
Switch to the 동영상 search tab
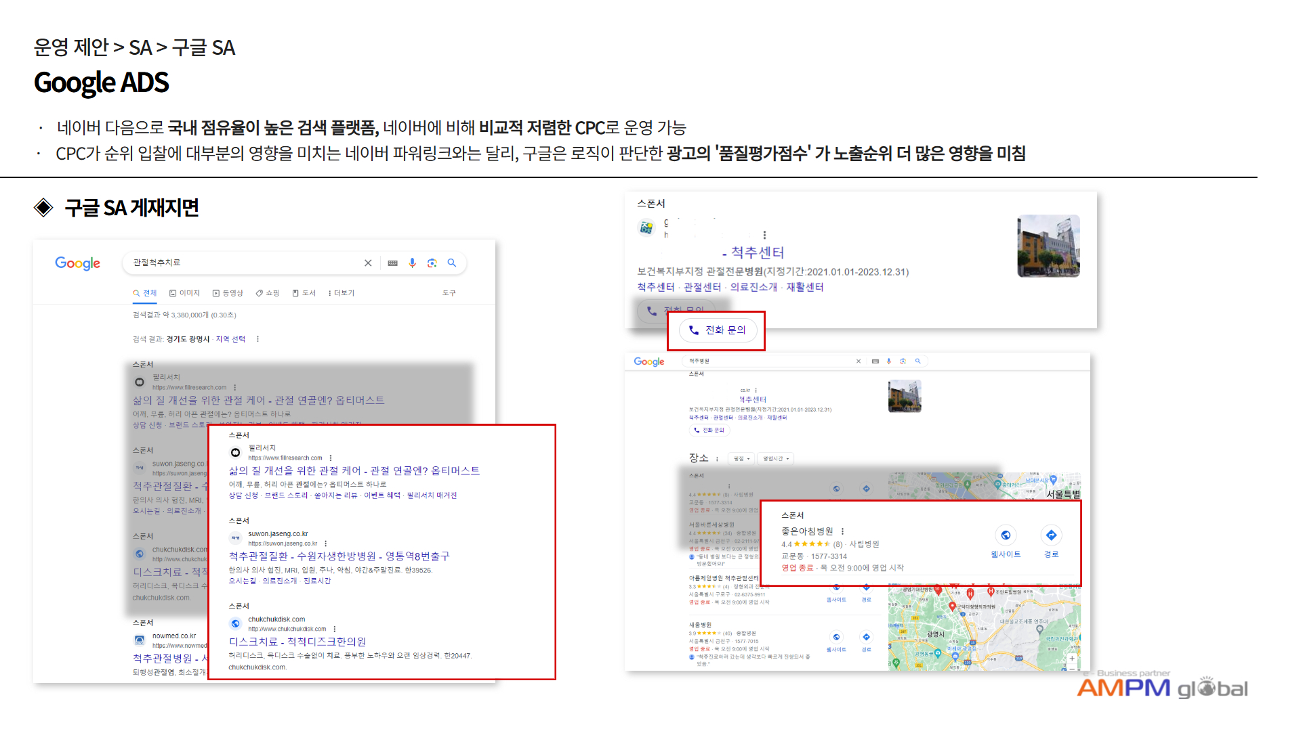coord(228,293)
